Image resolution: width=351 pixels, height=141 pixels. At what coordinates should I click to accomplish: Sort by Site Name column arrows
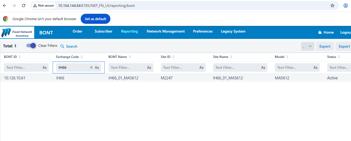click(231, 57)
